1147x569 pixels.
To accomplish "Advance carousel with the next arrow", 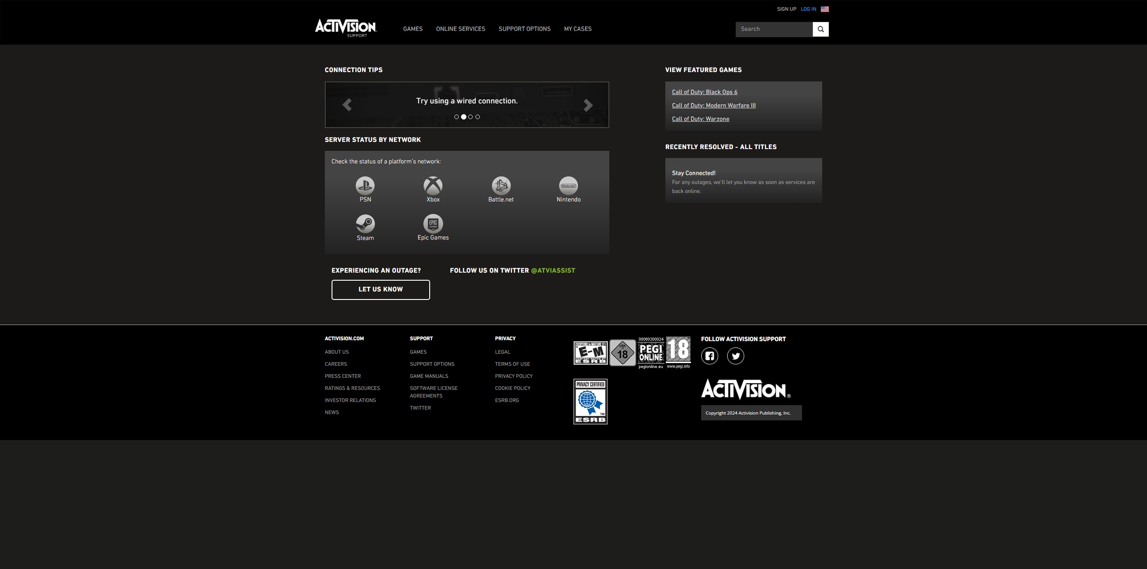I will click(588, 104).
